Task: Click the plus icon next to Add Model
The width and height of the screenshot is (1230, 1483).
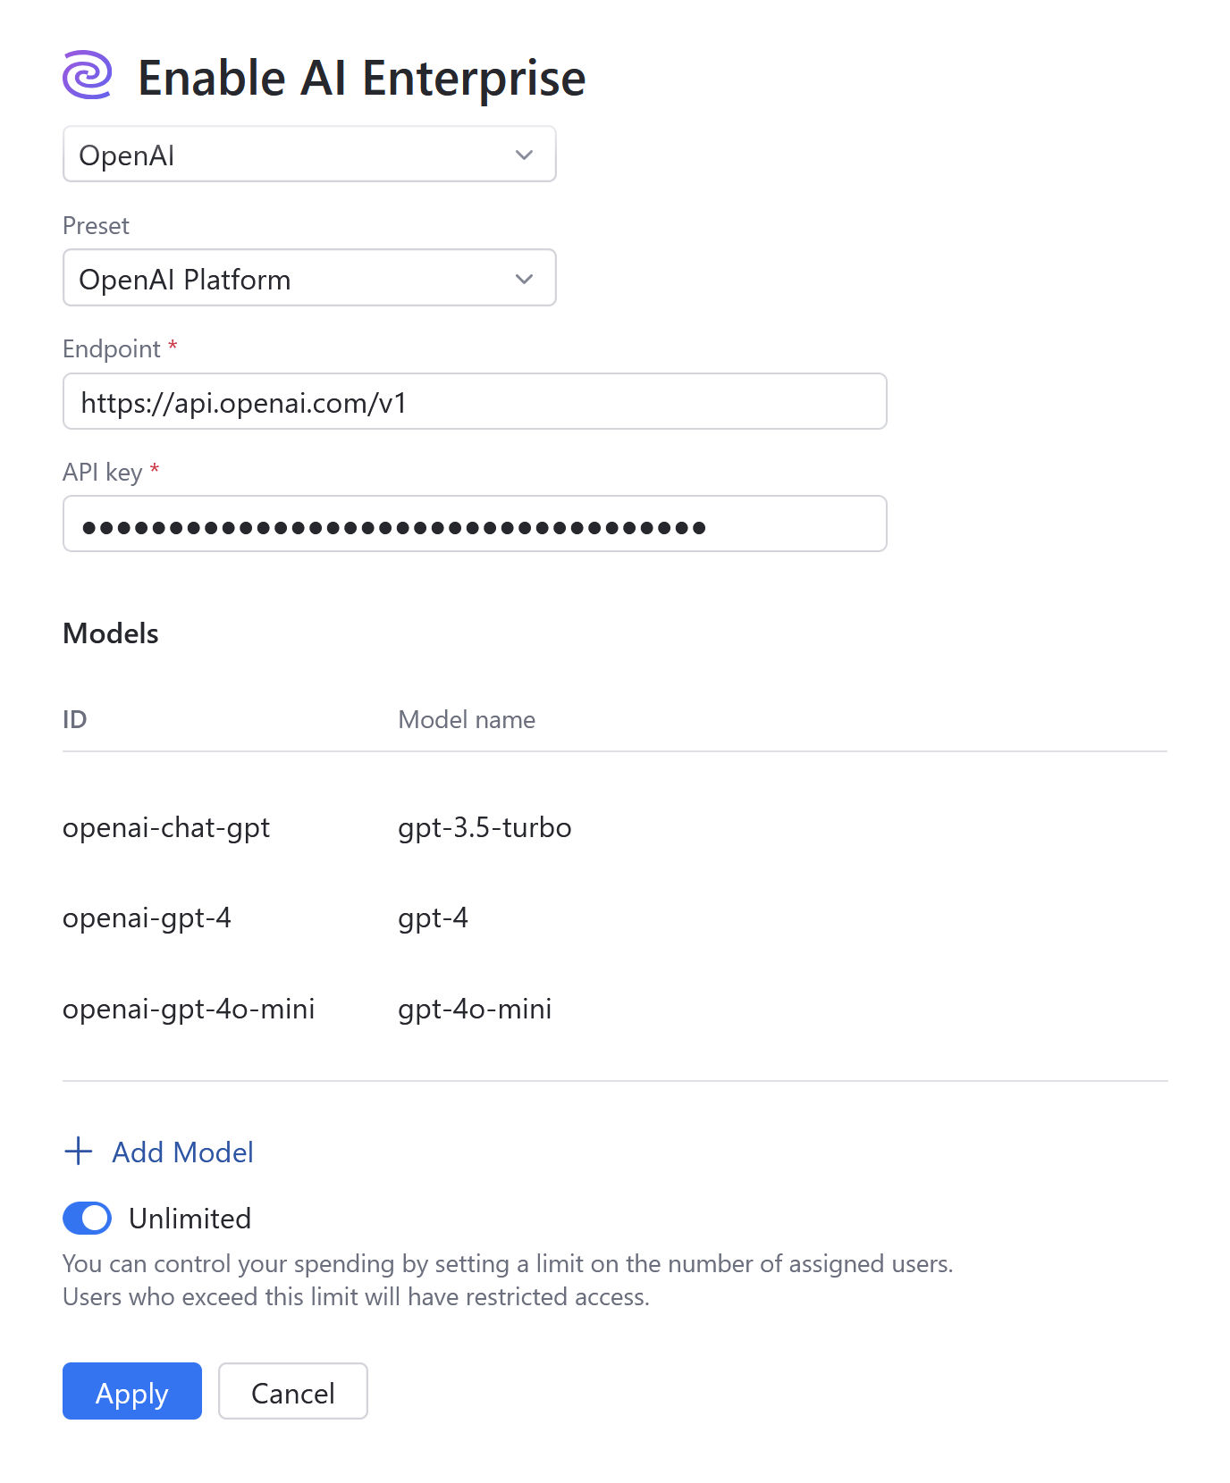Action: [78, 1152]
